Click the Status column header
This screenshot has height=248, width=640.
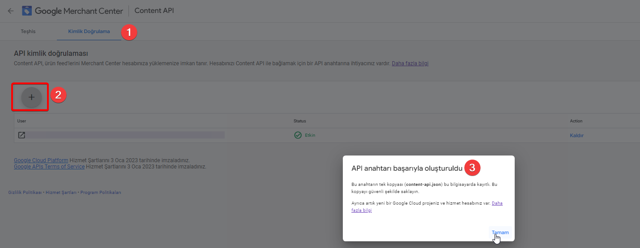pyautogui.click(x=300, y=121)
